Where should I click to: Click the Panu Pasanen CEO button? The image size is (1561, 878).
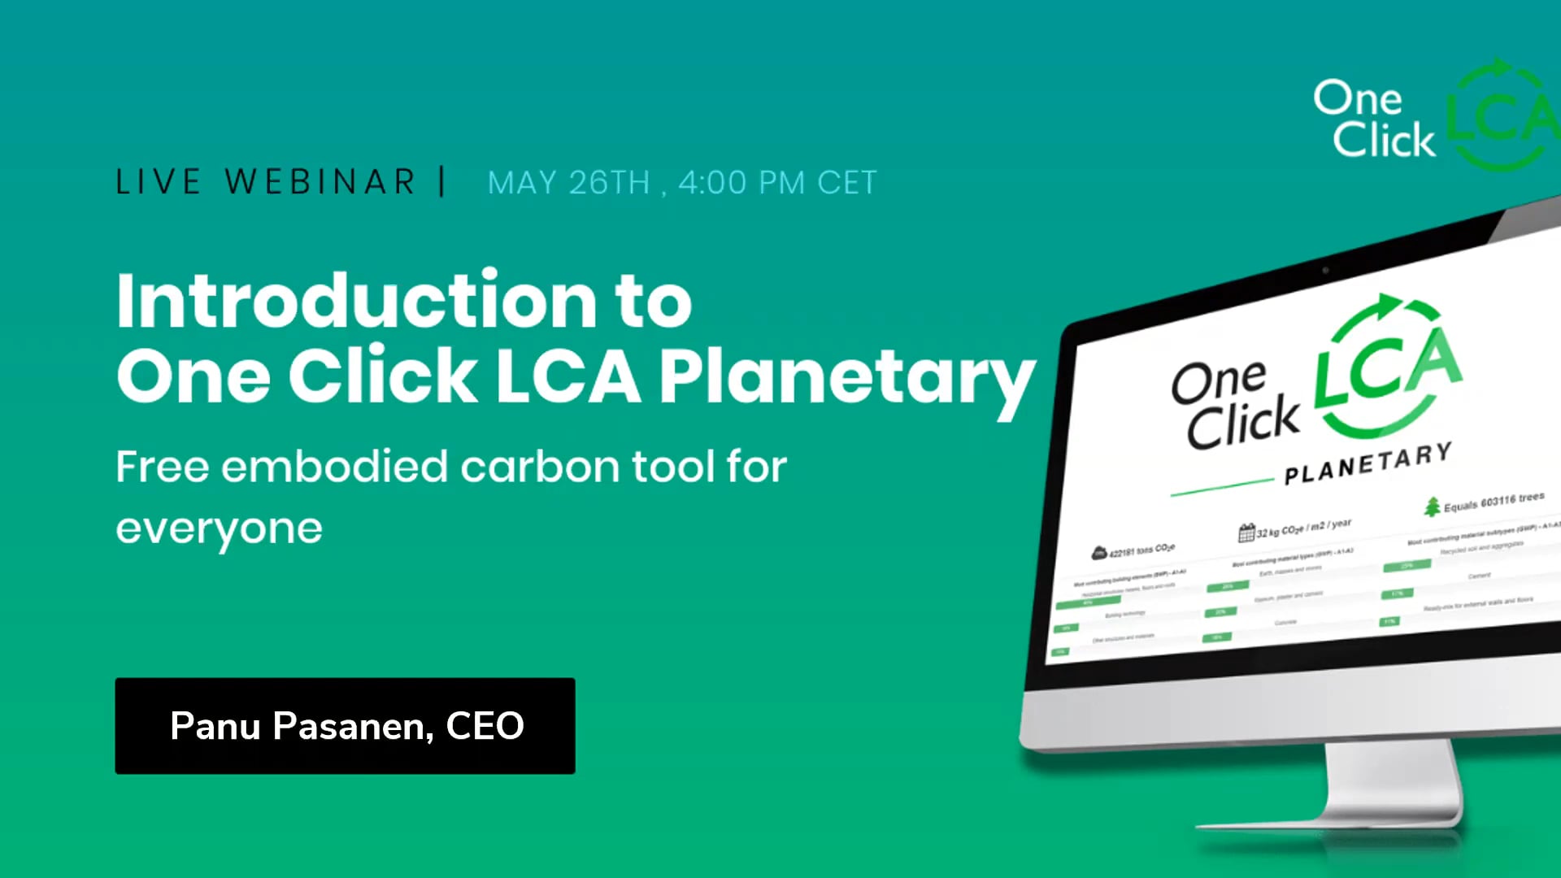[346, 726]
